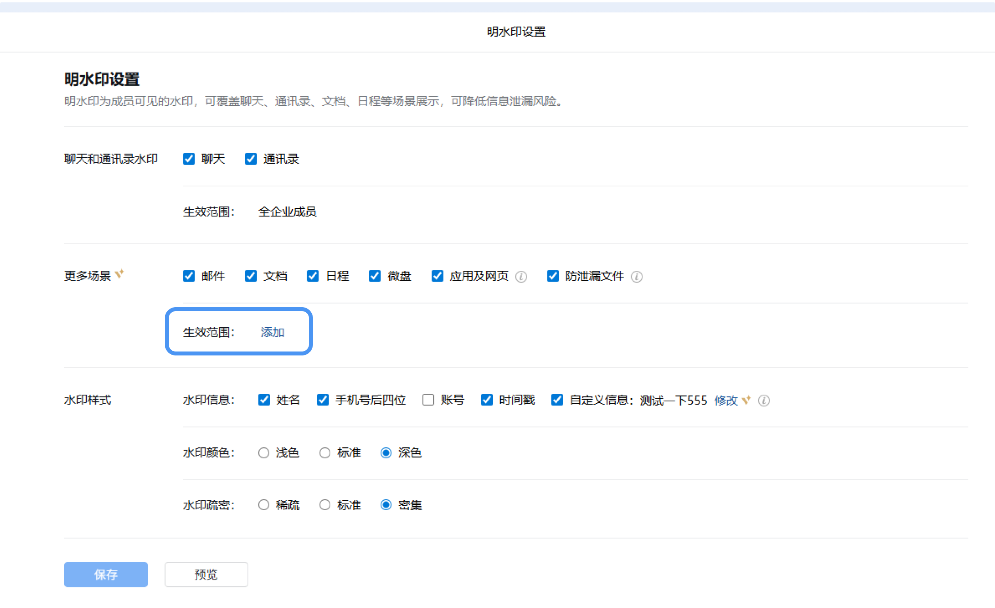Image resolution: width=995 pixels, height=608 pixels.
Task: Click the 水印样式 section label
Action: coord(88,400)
